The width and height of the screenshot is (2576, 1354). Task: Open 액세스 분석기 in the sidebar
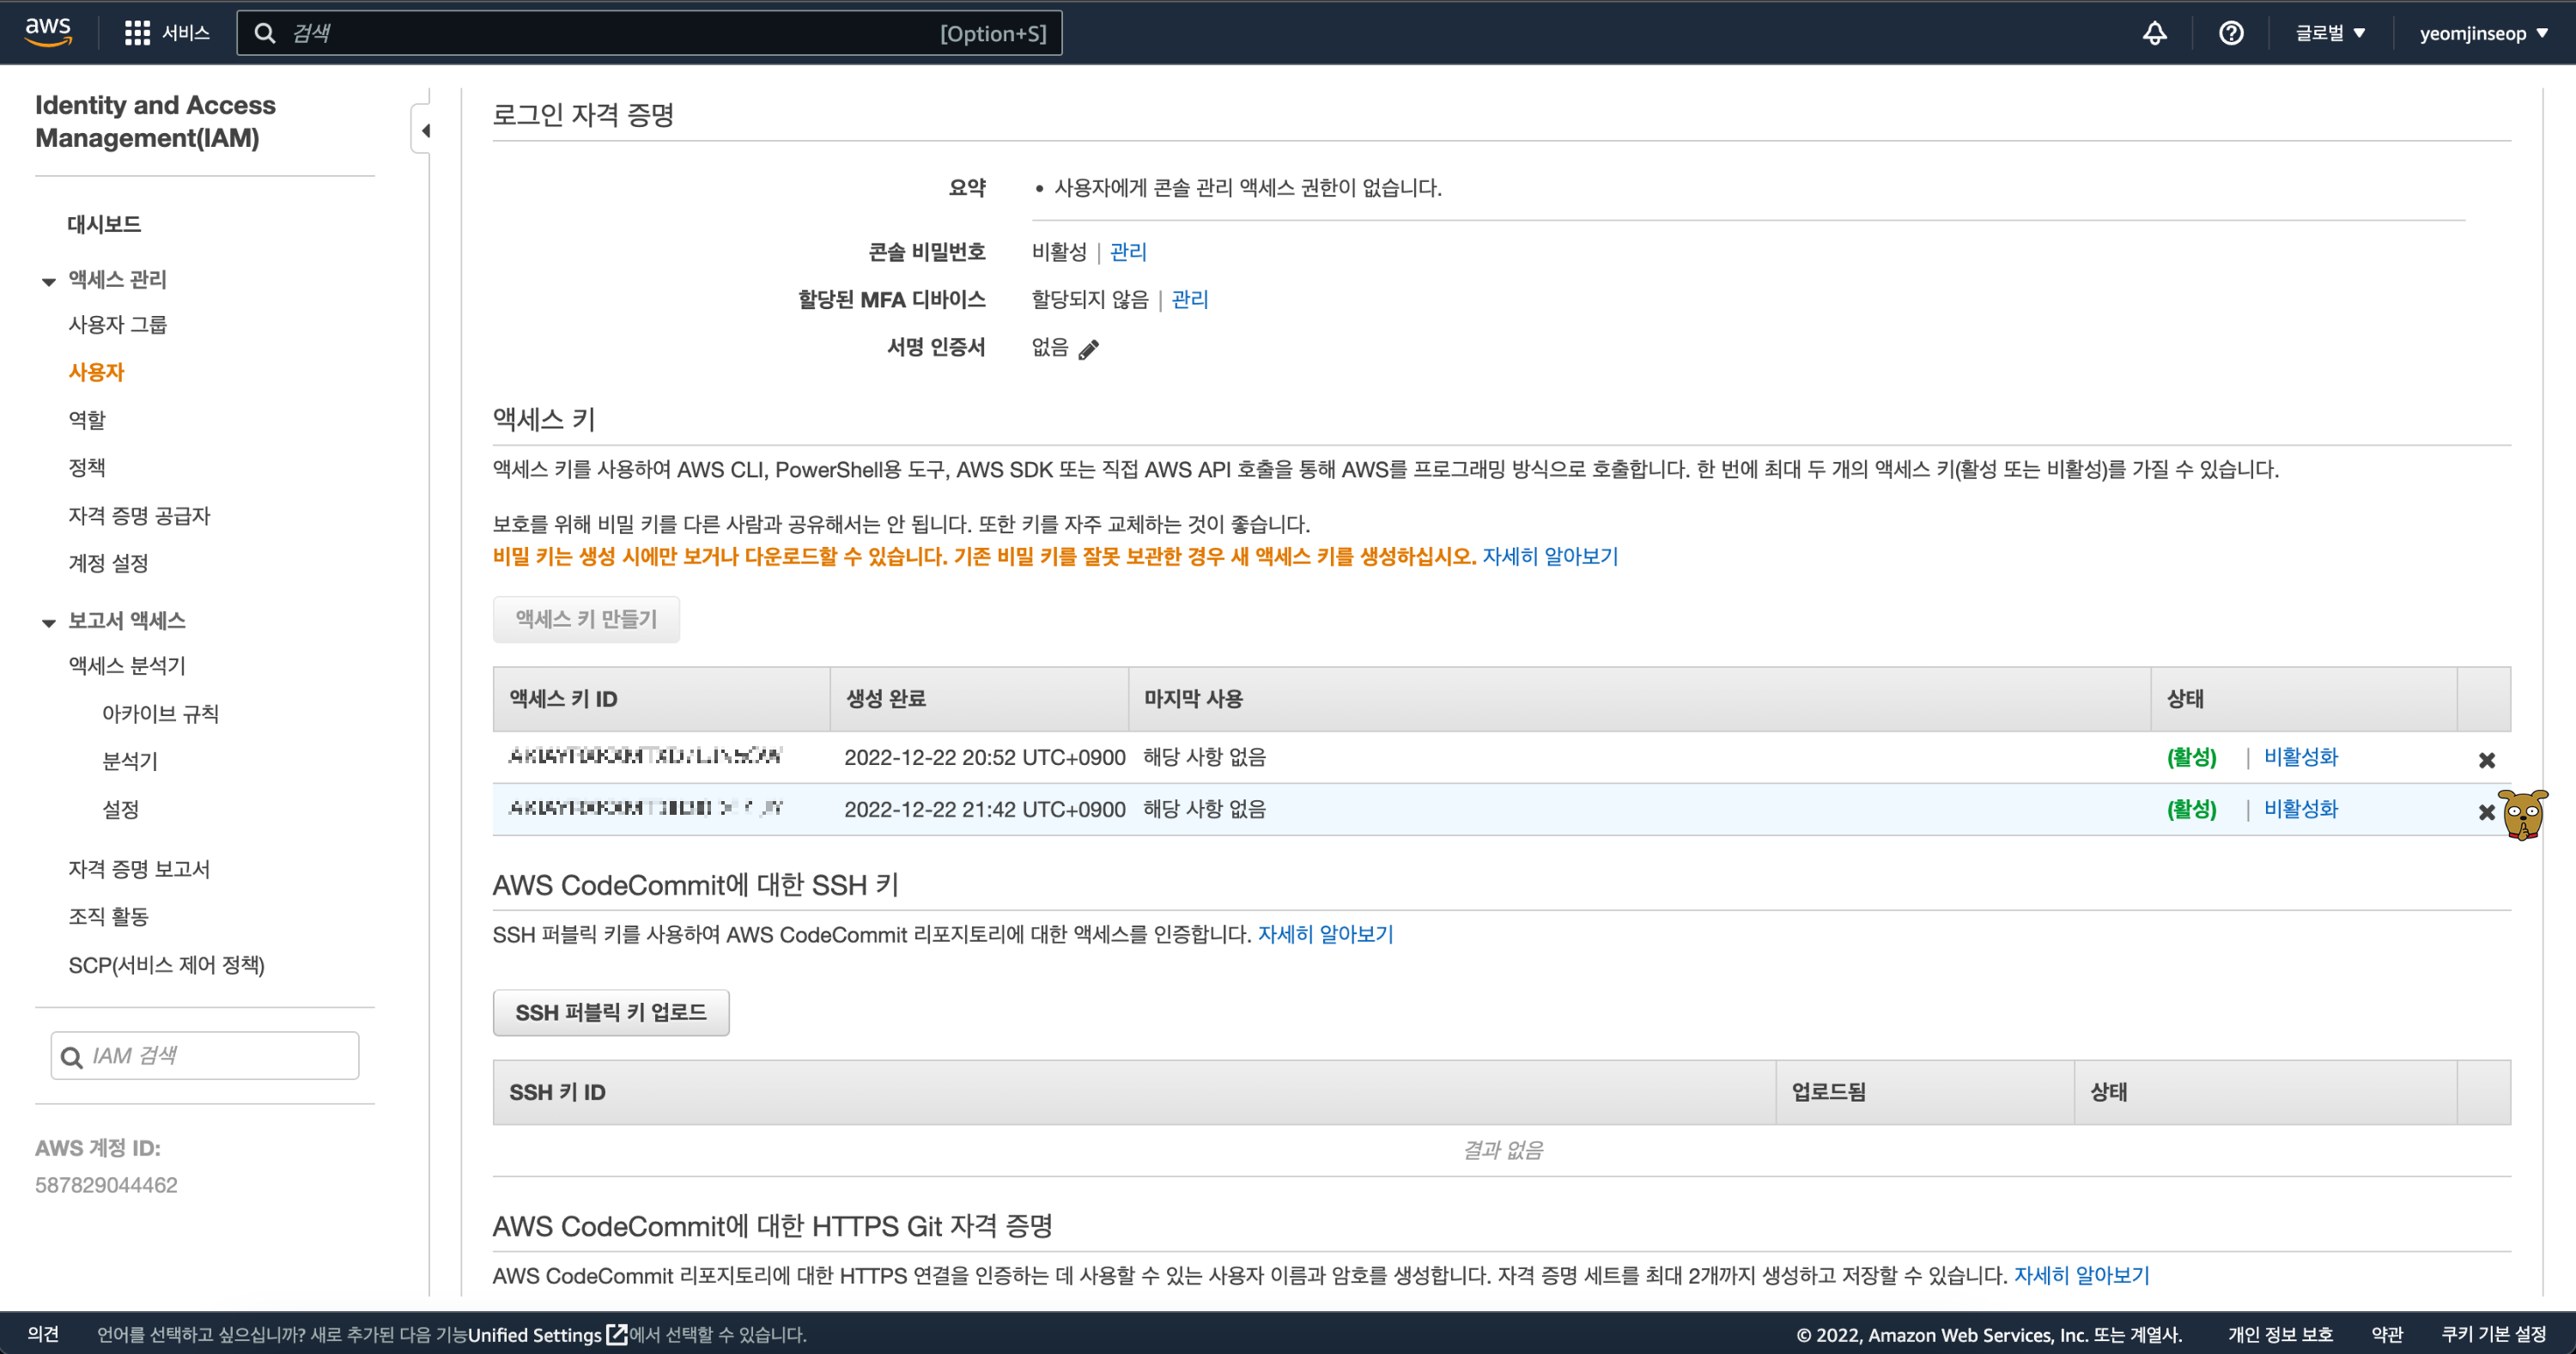(x=127, y=665)
